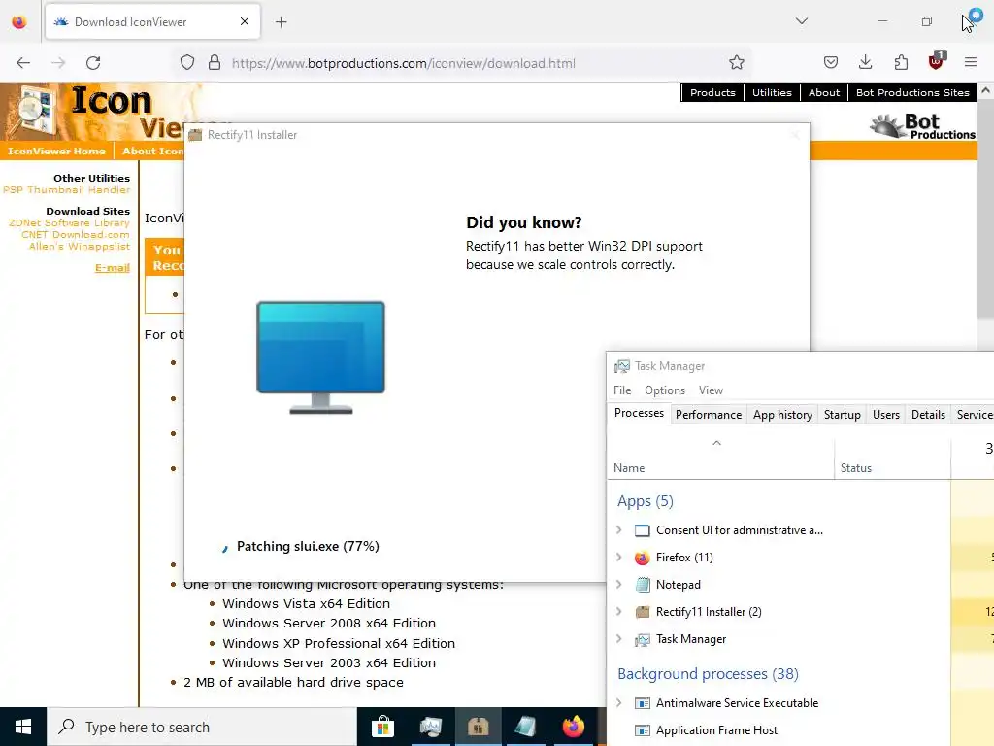The image size is (994, 746).
Task: Open the View menu in Task Manager
Action: 711,390
